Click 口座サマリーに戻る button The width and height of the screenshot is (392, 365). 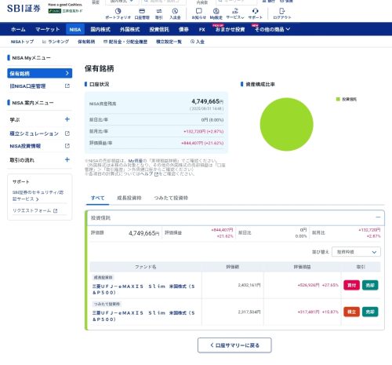[x=234, y=345]
